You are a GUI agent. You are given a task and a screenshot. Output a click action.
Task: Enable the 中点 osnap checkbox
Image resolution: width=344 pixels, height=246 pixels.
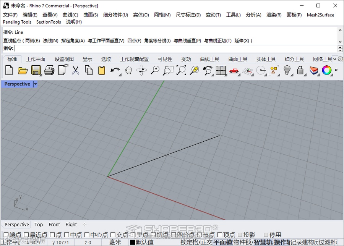click(x=67, y=235)
